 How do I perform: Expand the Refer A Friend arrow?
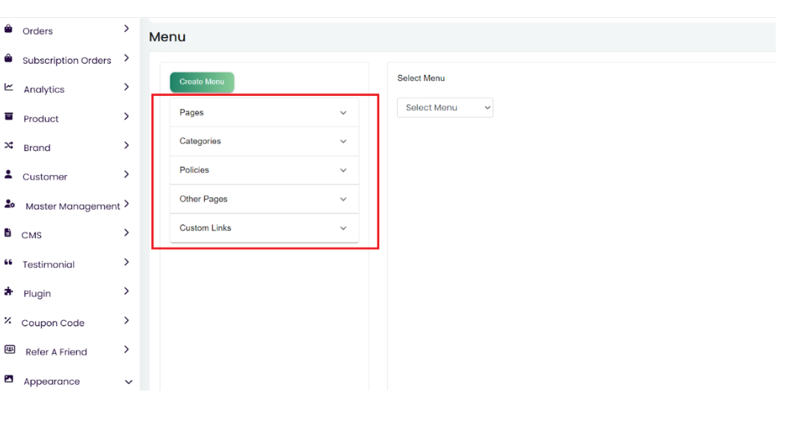pyautogui.click(x=126, y=349)
